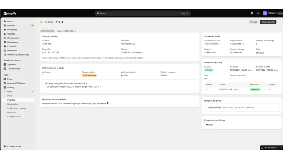
Task: Click the phone number +50760755555
Action: click(x=128, y=44)
